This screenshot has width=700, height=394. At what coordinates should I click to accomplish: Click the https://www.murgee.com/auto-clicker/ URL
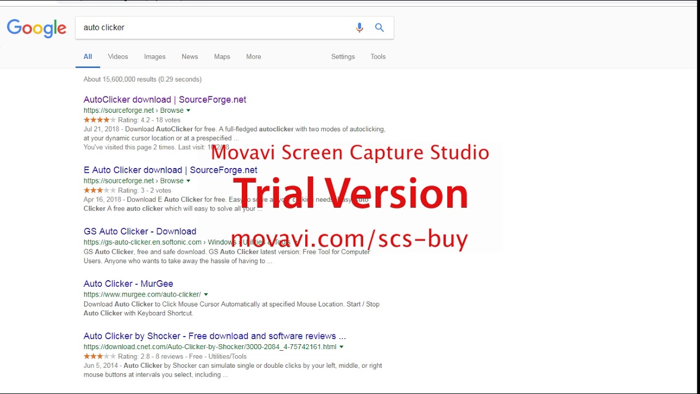tap(142, 294)
